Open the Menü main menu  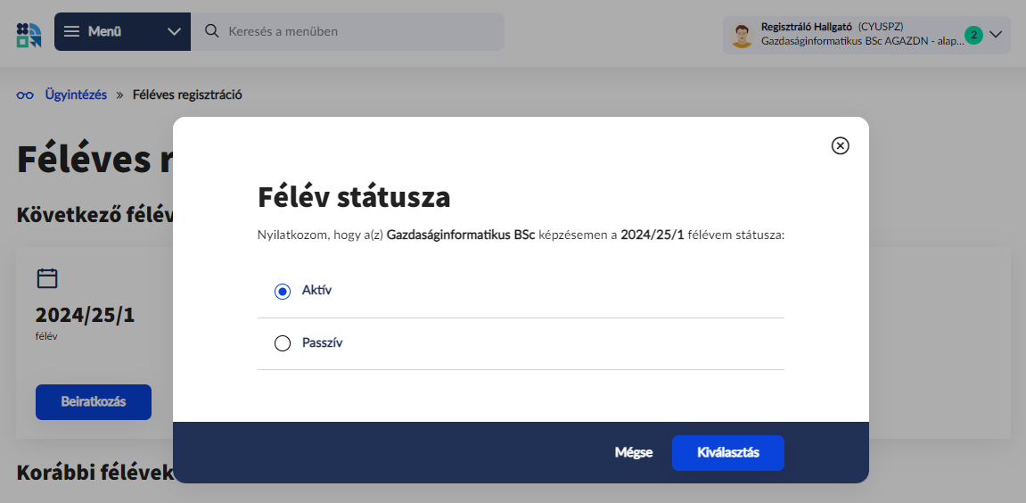(x=104, y=32)
